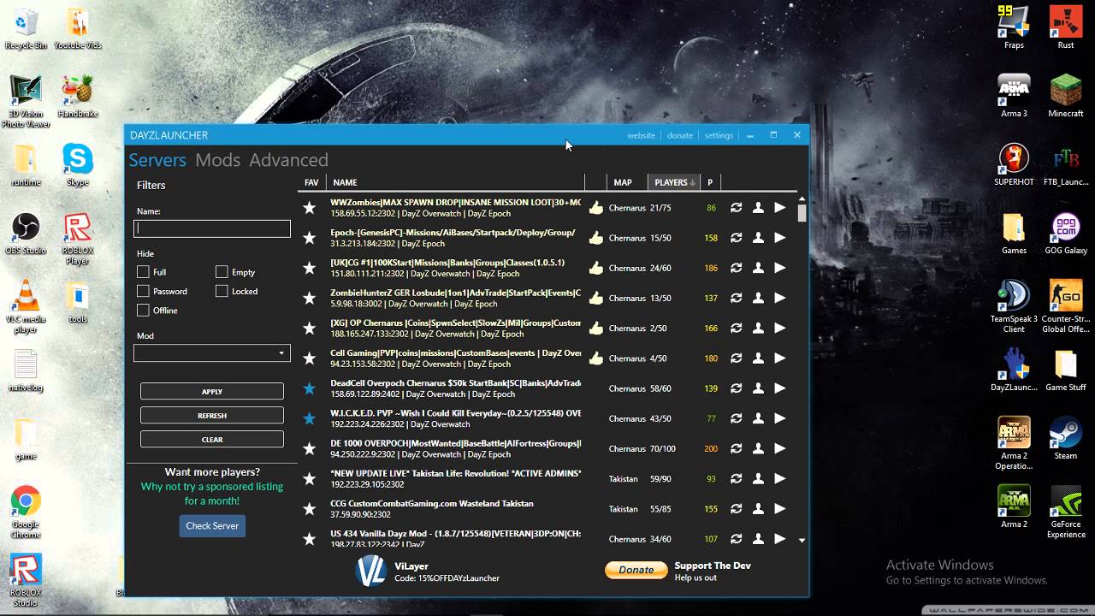Screen dimensions: 1095x616
Task: Click scroll up arrow of server list
Action: [x=802, y=199]
